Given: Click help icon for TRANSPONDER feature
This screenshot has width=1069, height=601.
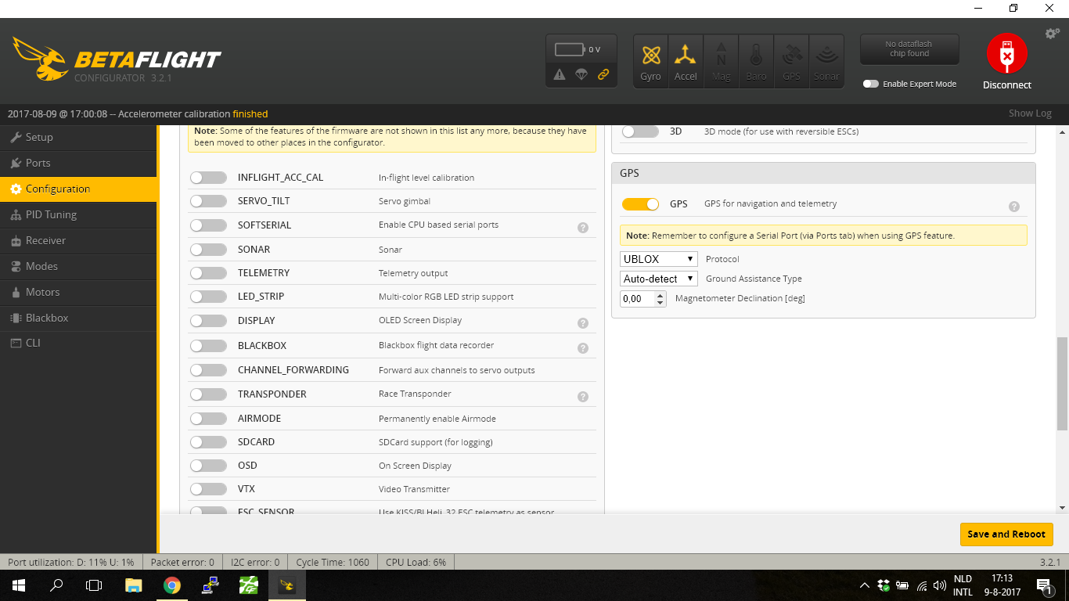Looking at the screenshot, I should (x=583, y=397).
